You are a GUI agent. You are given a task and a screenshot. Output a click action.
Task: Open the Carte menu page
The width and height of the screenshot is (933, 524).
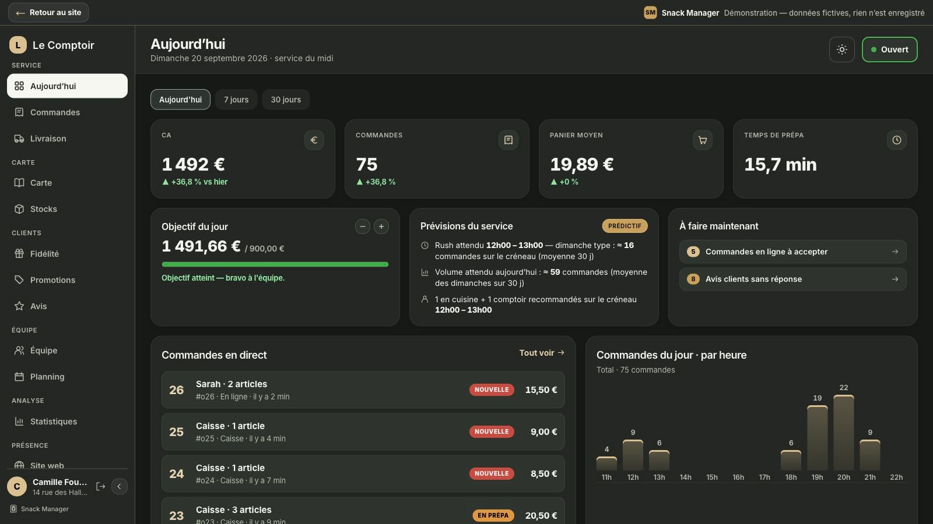click(67, 183)
